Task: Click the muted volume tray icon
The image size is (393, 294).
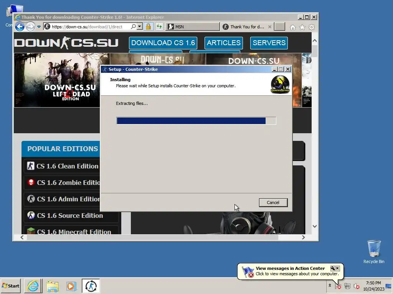Action: (x=356, y=286)
